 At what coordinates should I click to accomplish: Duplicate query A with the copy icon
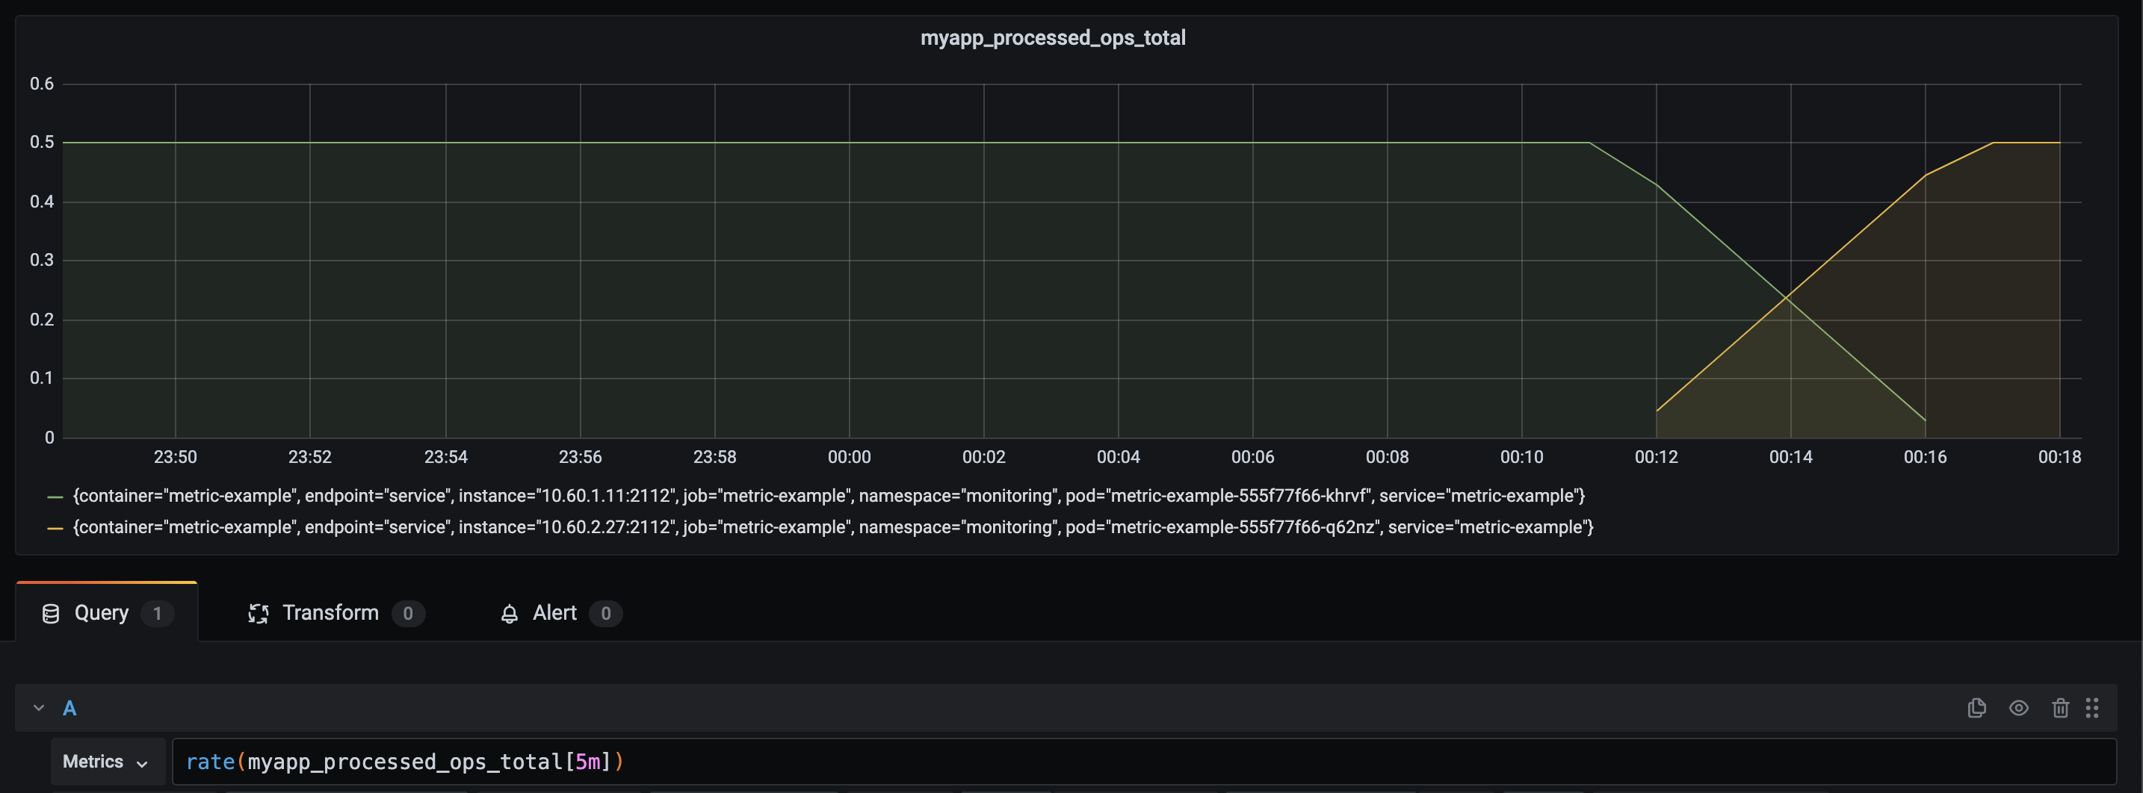1976,707
